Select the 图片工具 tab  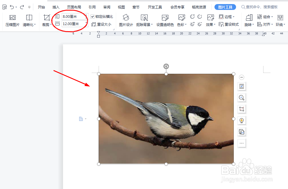225,7
